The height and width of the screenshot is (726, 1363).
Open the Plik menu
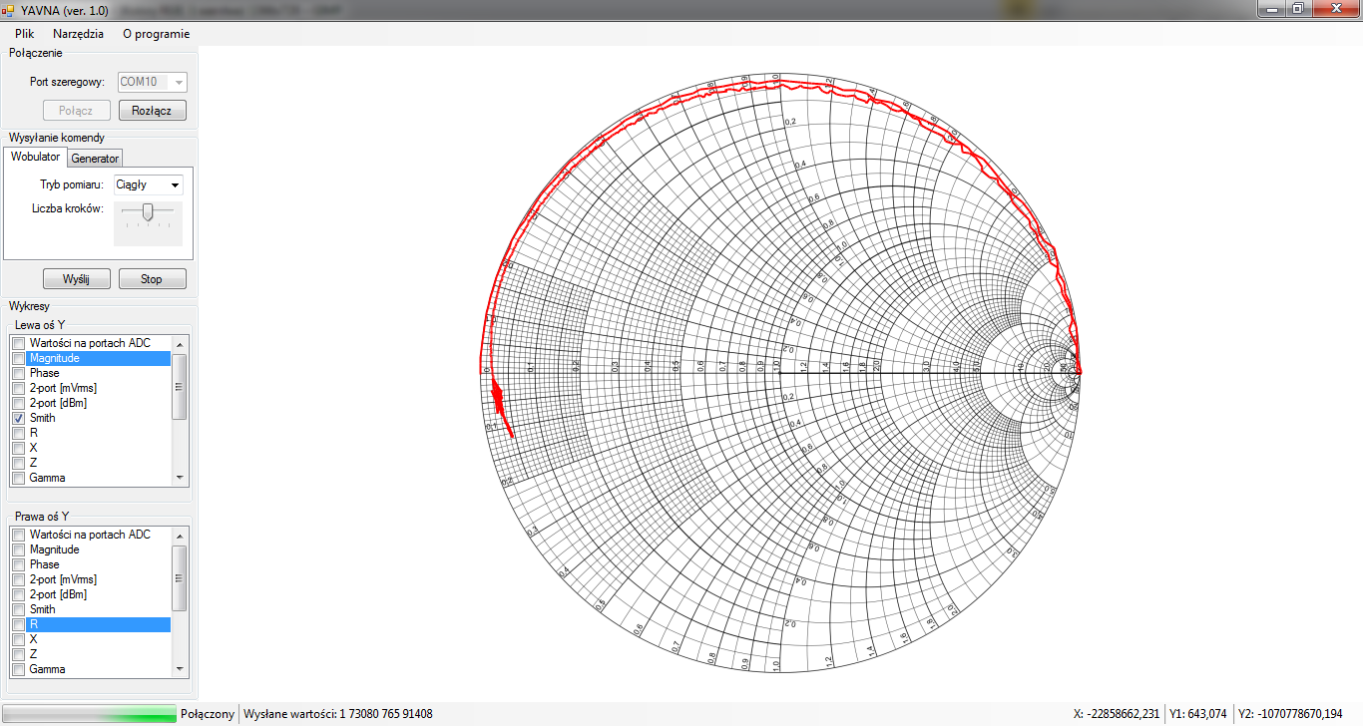(24, 33)
